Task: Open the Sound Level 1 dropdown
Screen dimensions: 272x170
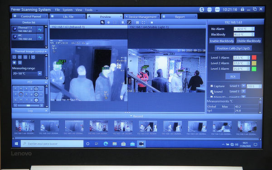Action: pos(243,91)
